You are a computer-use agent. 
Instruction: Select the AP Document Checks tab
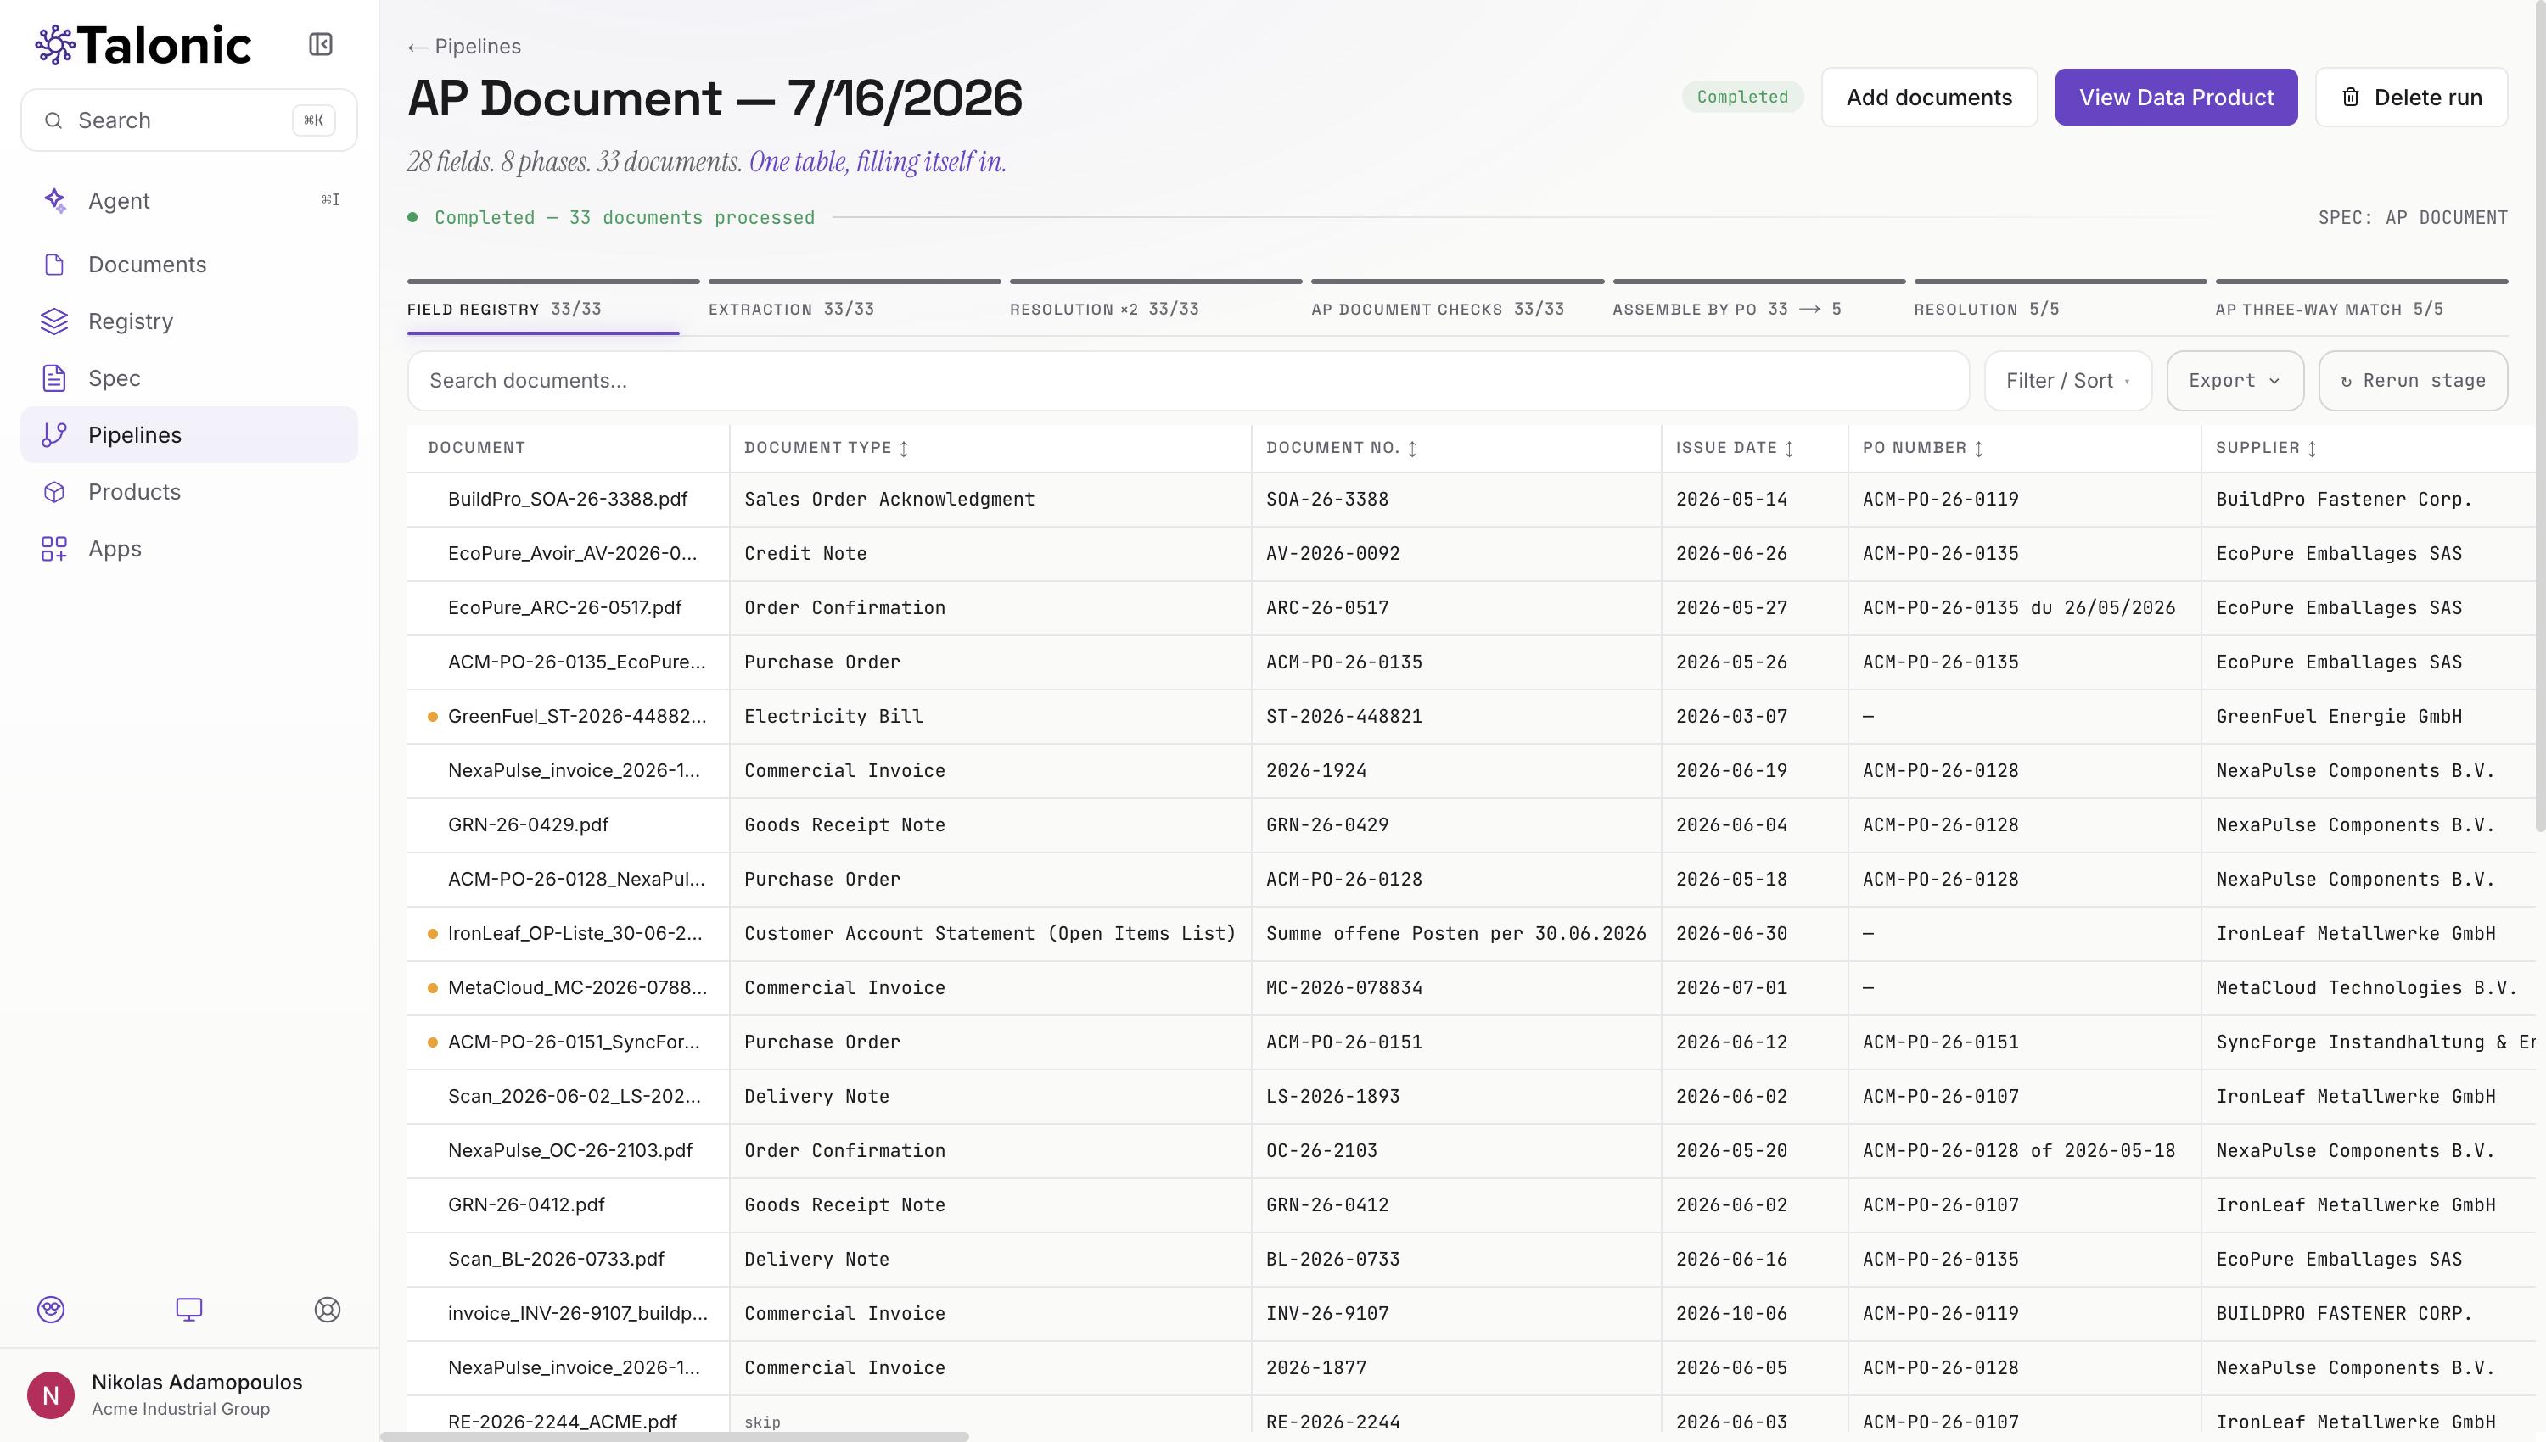[1457, 308]
